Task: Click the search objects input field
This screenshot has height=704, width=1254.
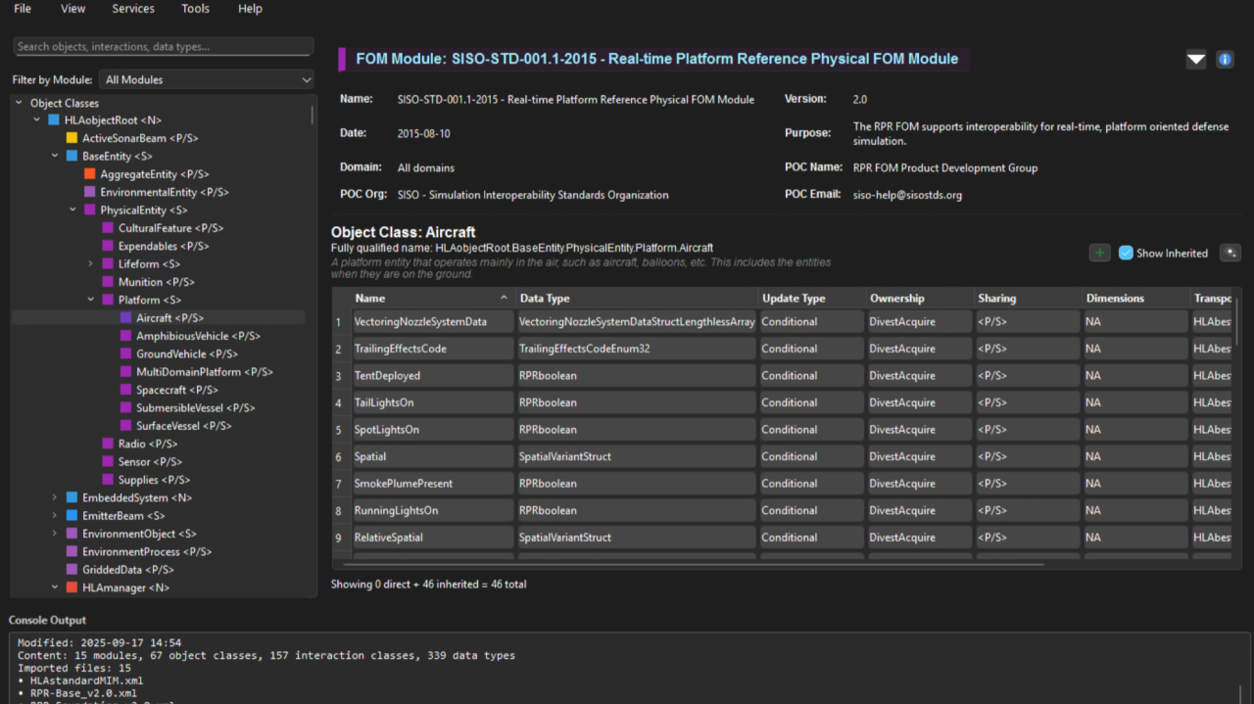Action: pyautogui.click(x=162, y=46)
